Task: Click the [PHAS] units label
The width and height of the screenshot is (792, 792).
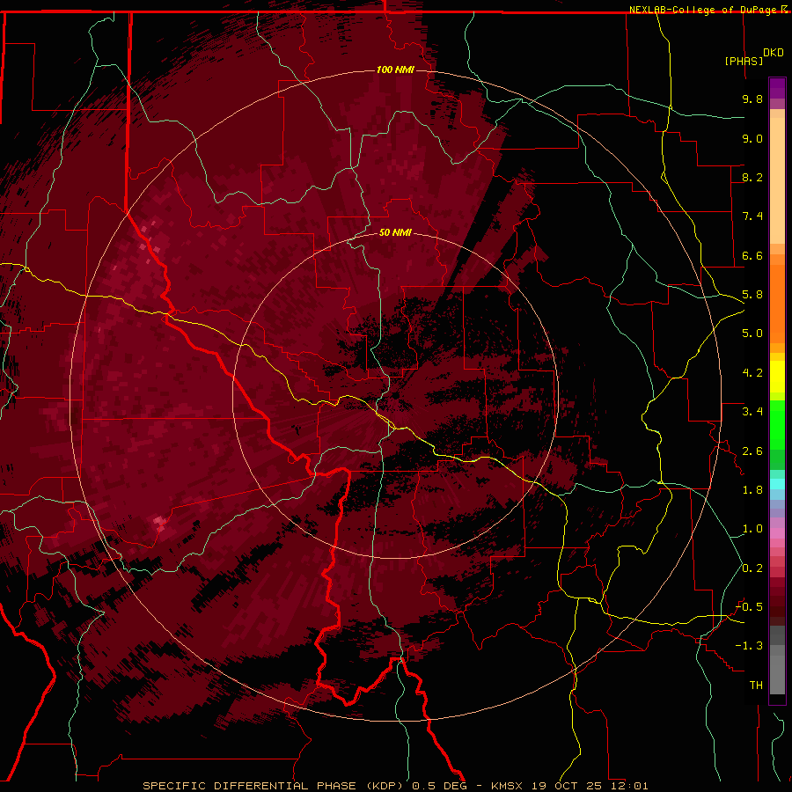Action: [744, 61]
